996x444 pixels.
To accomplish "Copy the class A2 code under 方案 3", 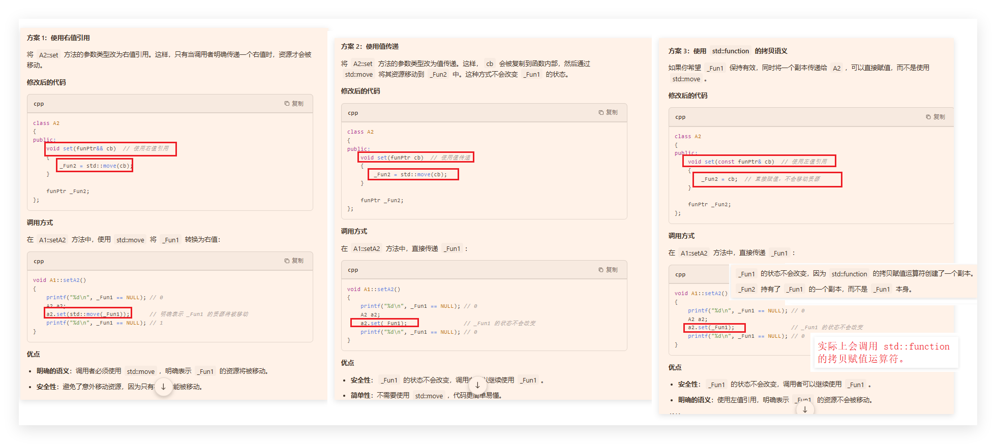I will tap(935, 117).
